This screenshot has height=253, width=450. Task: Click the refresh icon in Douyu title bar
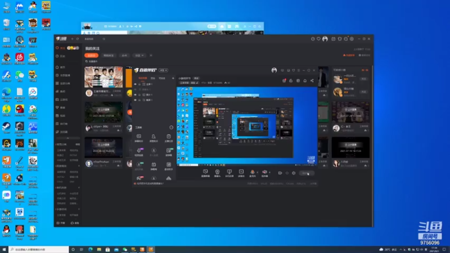point(78,39)
